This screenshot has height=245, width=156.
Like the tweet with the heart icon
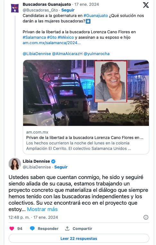tap(12, 229)
